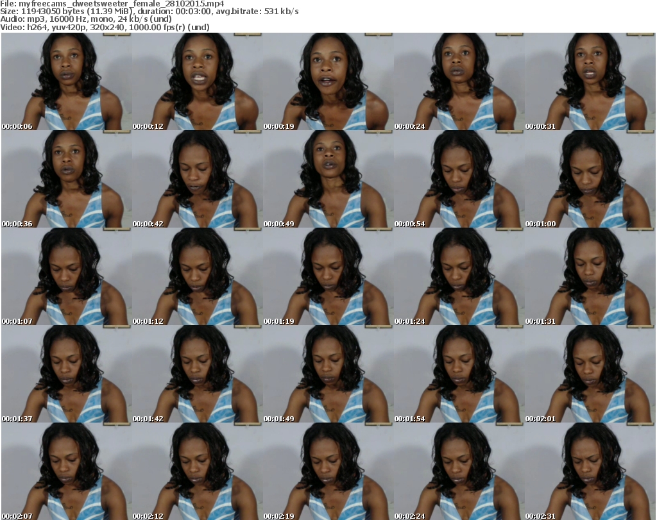Choose the frame stamped 00:01:54
Screen dimensions: 657x520
459,374
